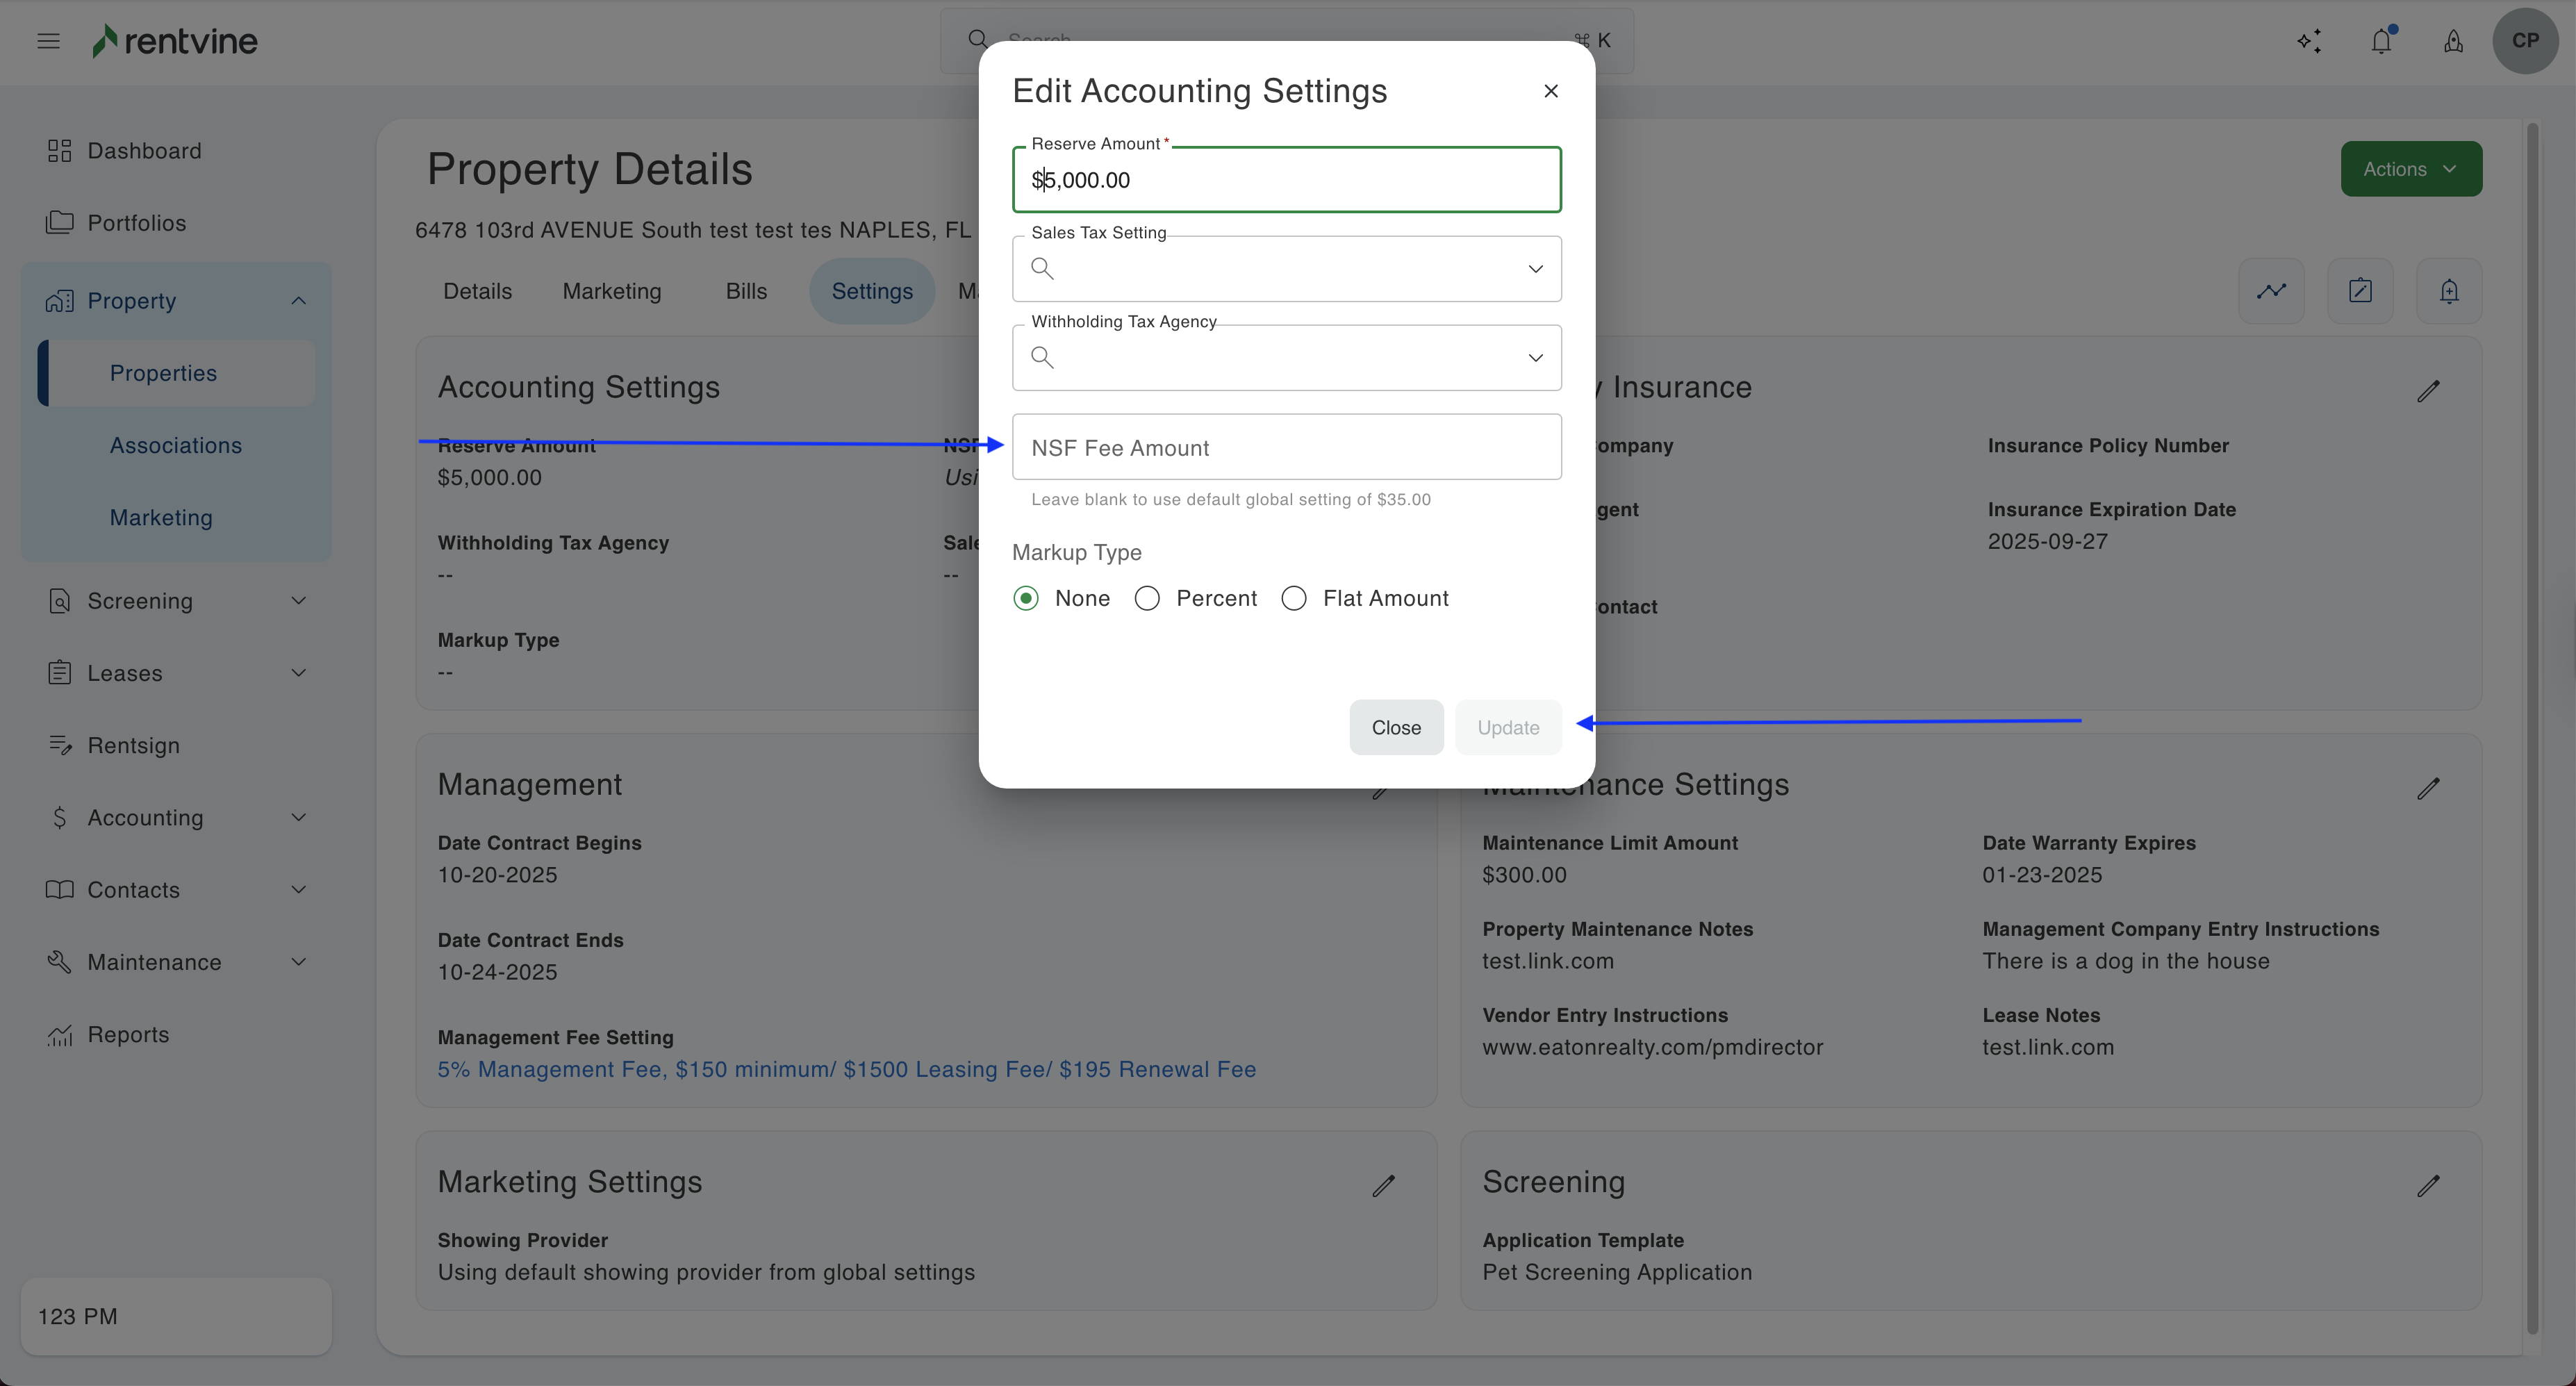This screenshot has width=2576, height=1386.
Task: Open the notifications bell icon
Action: pos(2381,41)
